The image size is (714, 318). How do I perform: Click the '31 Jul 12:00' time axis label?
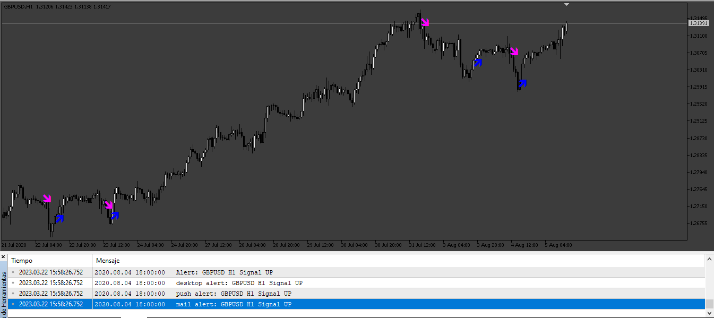click(x=422, y=245)
